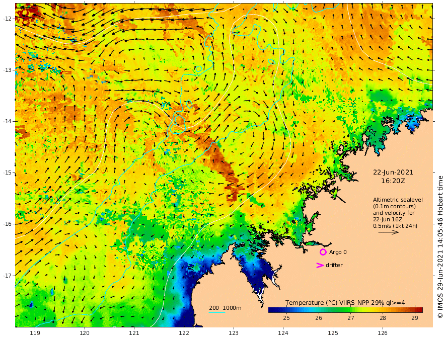Click latitude axis label -14
443x342 pixels.
(x=8, y=121)
